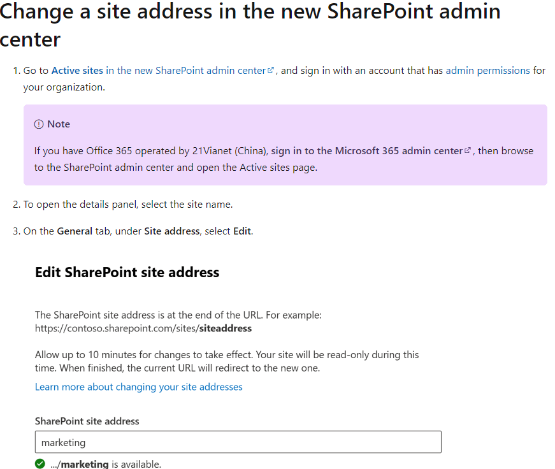Click the SharePoint site address field label
555x469 pixels.
(87, 421)
